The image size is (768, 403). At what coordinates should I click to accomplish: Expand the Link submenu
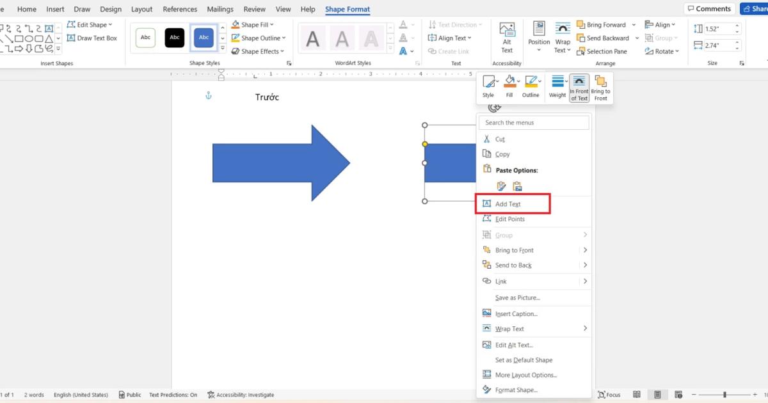585,281
